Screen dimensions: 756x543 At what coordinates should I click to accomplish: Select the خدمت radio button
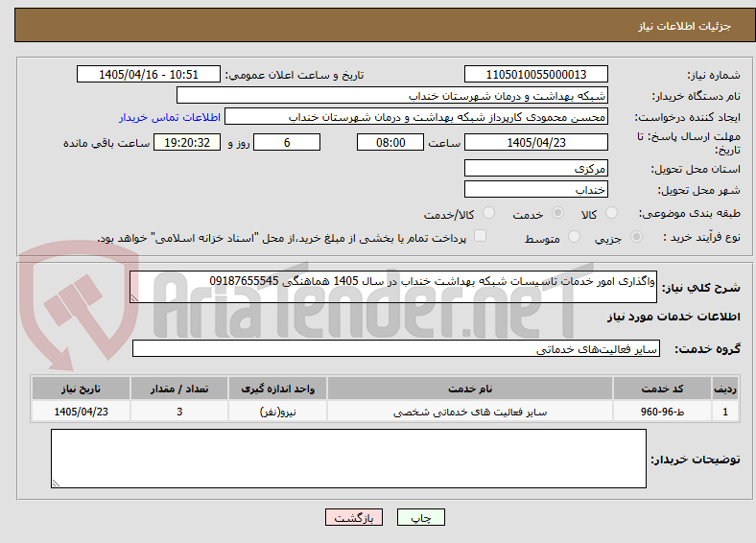tap(557, 213)
